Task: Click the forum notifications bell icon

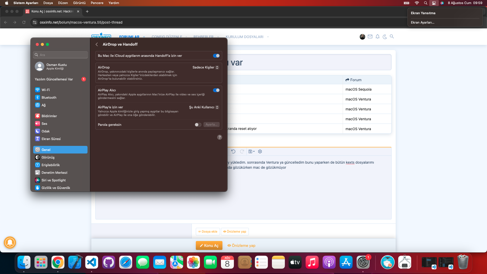Action: (377, 37)
